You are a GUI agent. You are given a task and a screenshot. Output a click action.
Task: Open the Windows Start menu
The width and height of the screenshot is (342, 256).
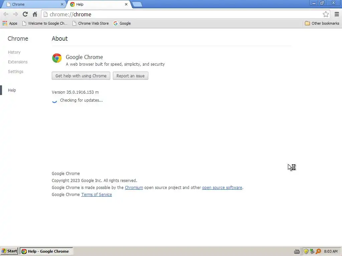click(x=9, y=251)
